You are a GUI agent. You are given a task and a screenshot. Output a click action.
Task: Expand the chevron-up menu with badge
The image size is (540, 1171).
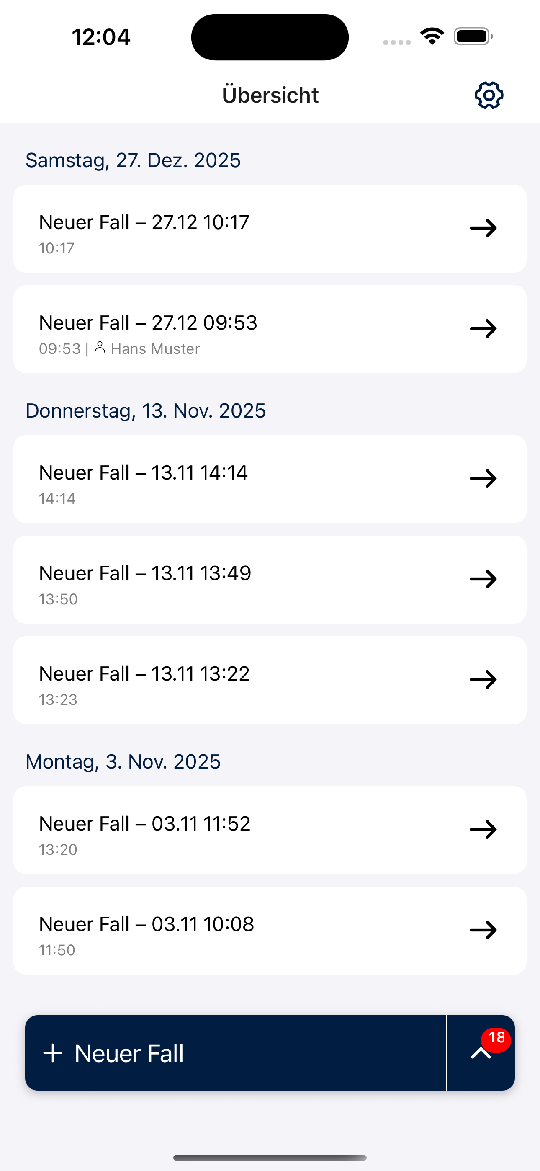481,1054
